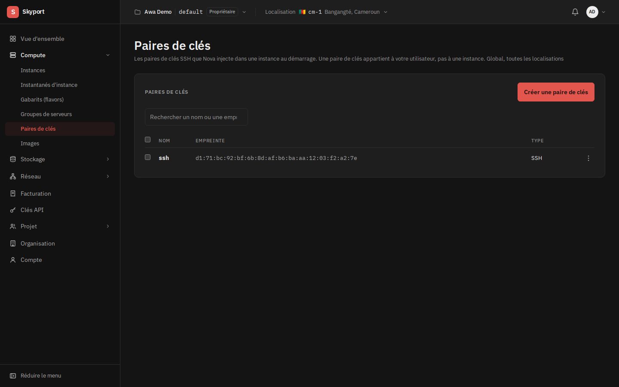Click the Compte person icon
This screenshot has width=619, height=387.
click(13, 260)
